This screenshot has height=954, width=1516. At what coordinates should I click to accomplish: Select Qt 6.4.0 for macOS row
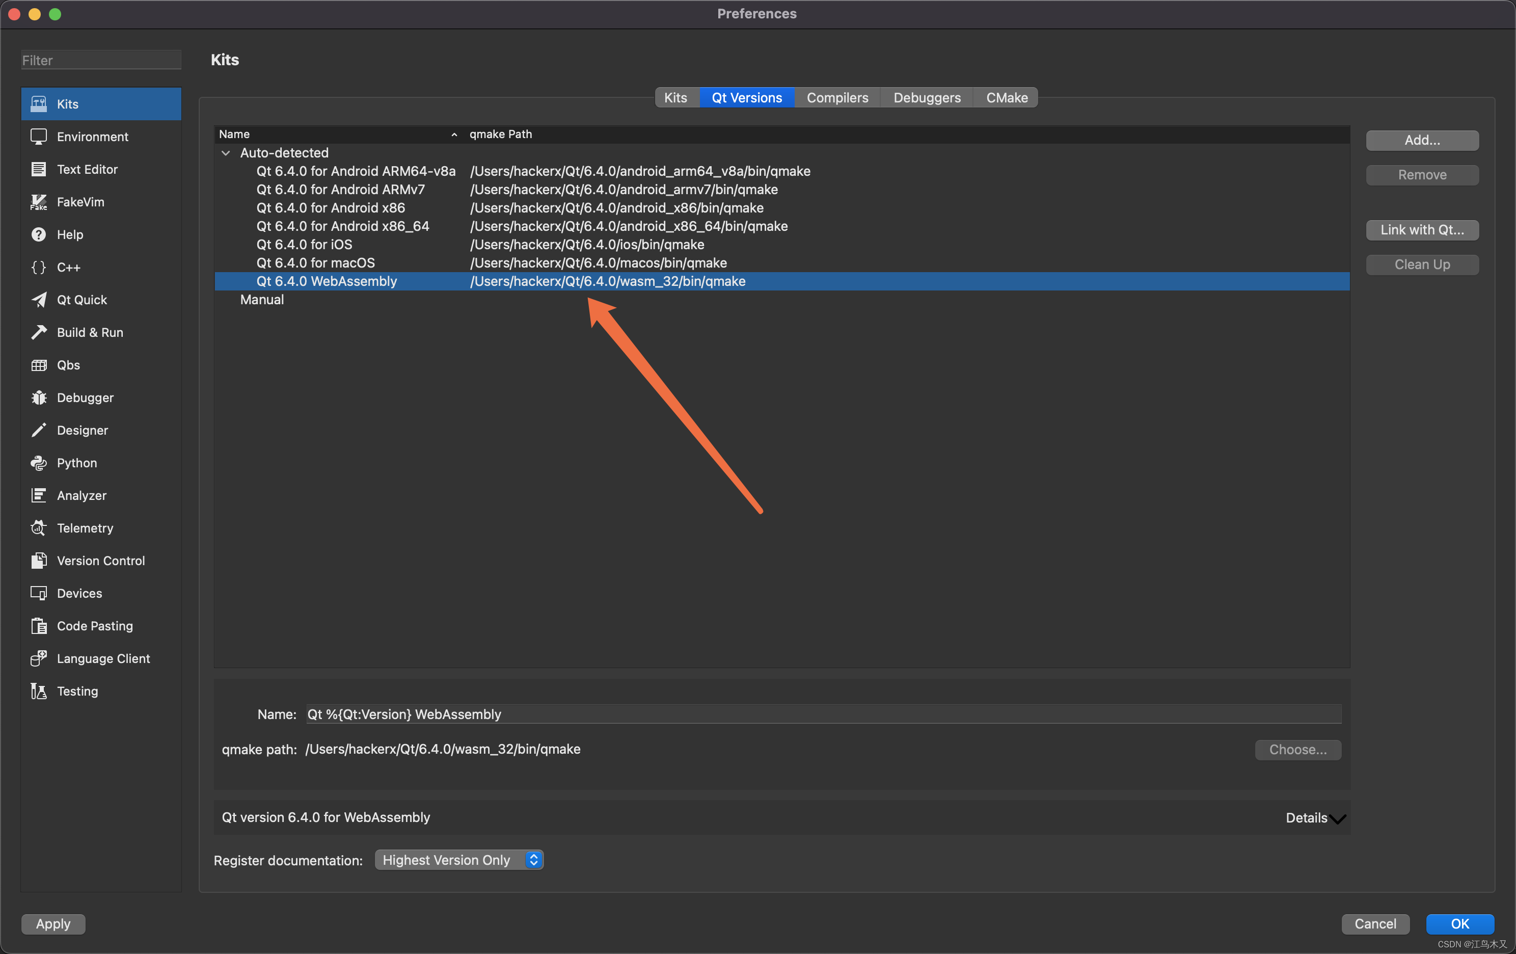(x=315, y=262)
